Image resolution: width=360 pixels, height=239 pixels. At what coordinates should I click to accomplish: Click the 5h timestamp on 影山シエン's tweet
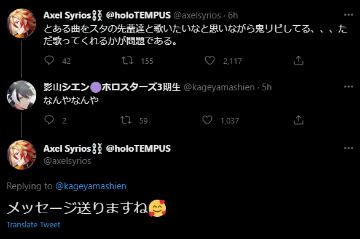267,87
